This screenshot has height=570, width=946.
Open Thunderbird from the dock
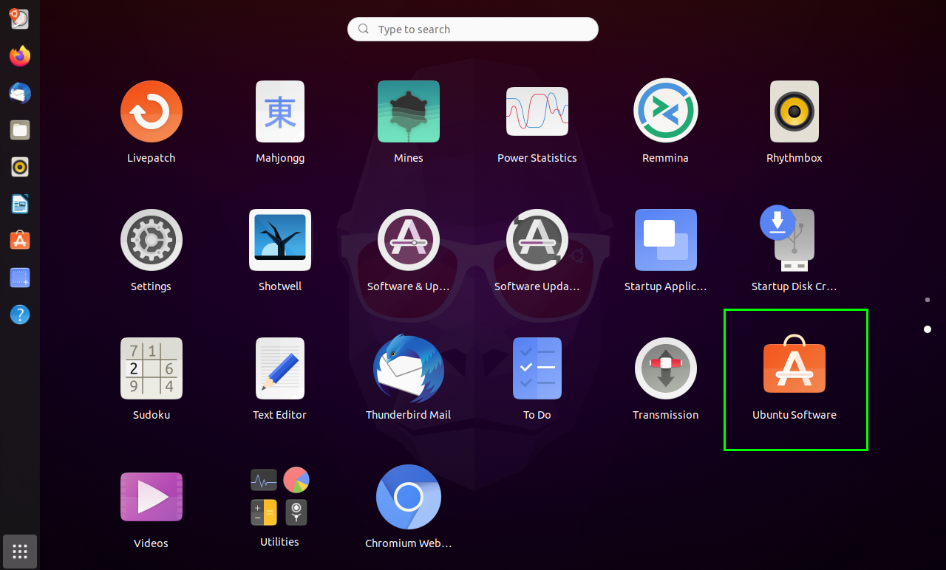point(20,93)
